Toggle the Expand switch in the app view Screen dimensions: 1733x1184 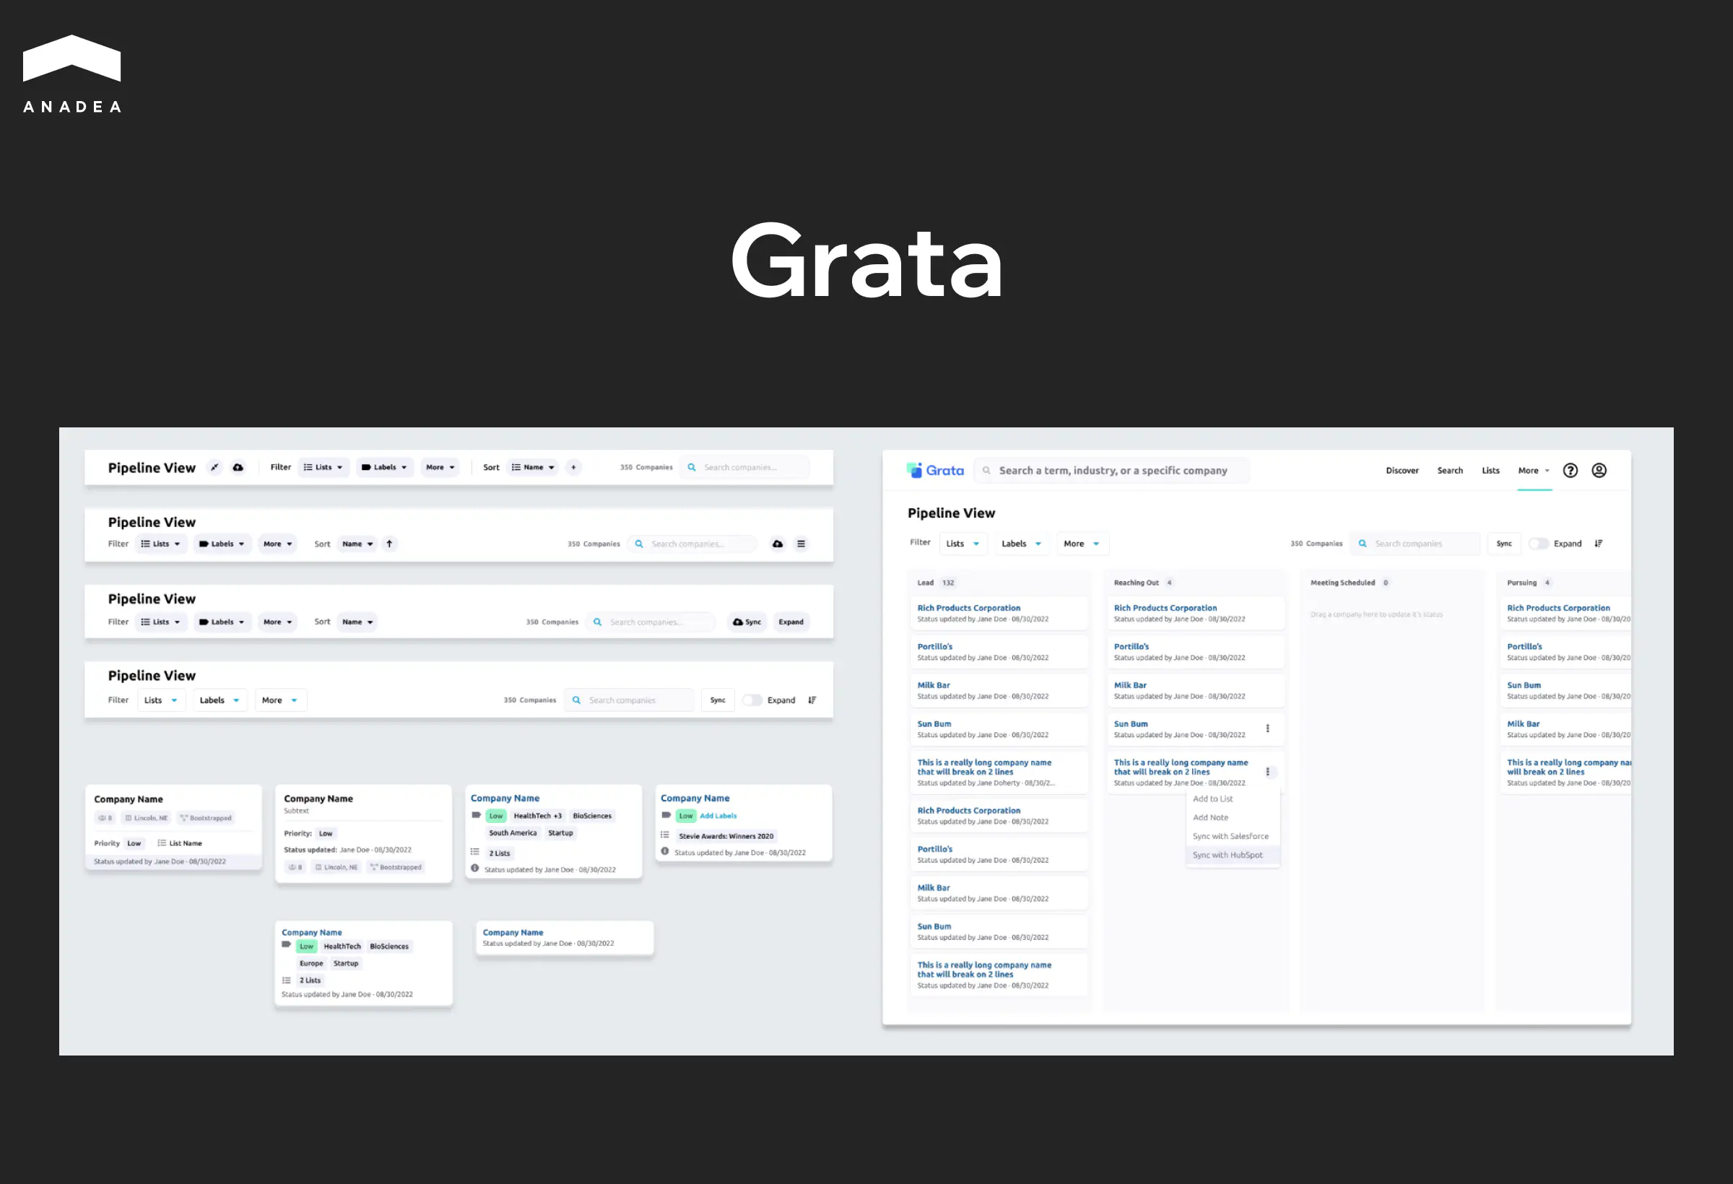pyautogui.click(x=1538, y=544)
